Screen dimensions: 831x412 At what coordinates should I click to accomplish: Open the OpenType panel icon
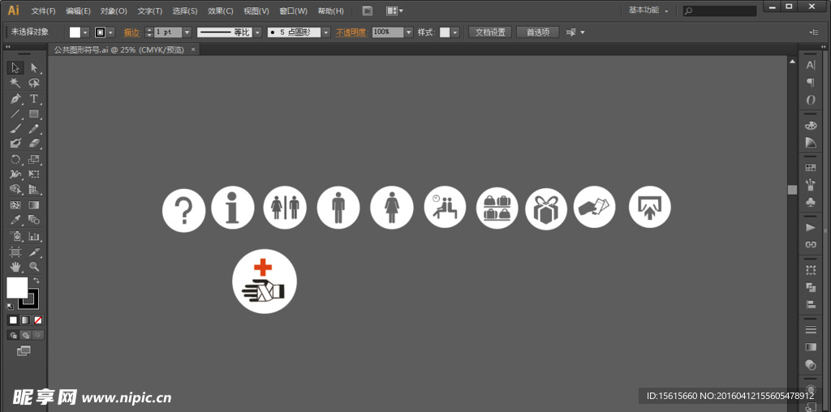coord(811,100)
